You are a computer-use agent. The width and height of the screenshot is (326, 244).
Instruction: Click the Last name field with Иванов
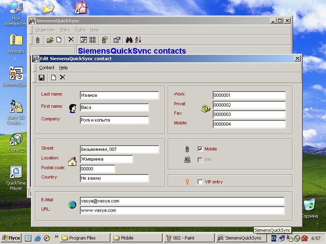pyautogui.click(x=119, y=95)
